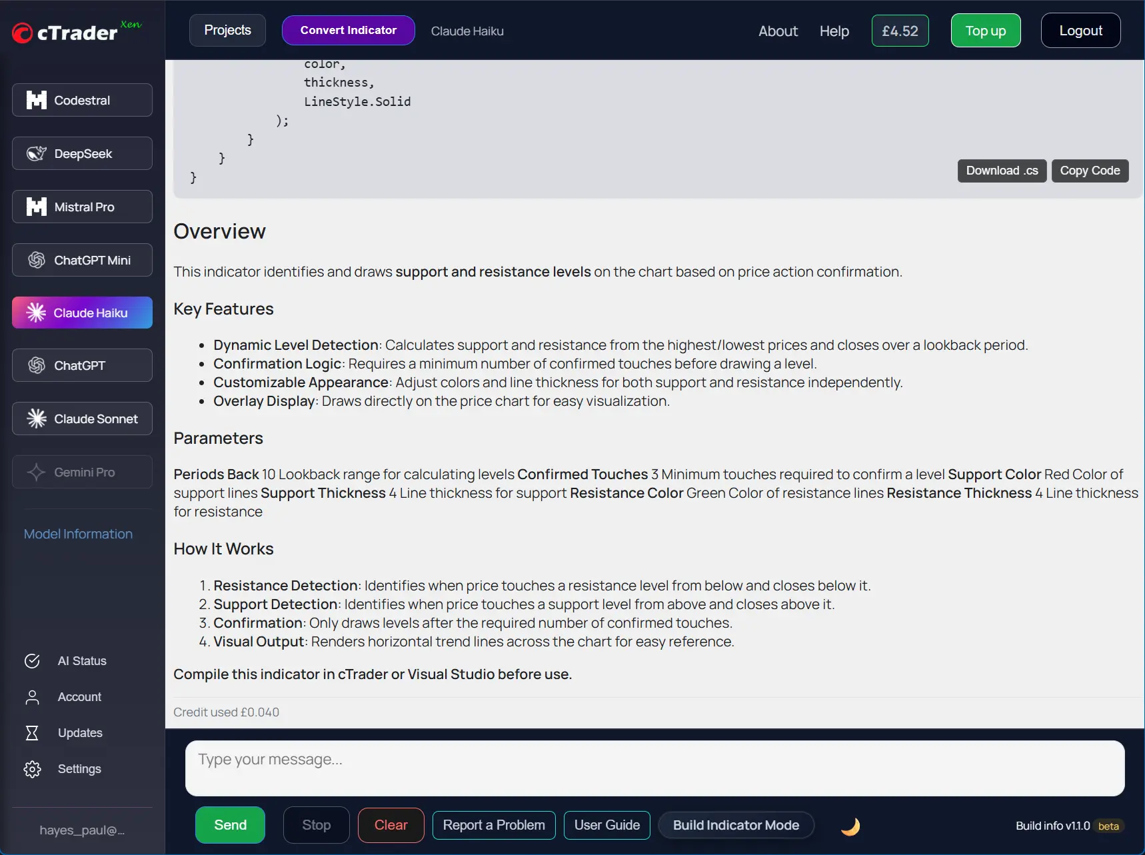1145x855 pixels.
Task: Open the Projects tab
Action: (x=227, y=31)
